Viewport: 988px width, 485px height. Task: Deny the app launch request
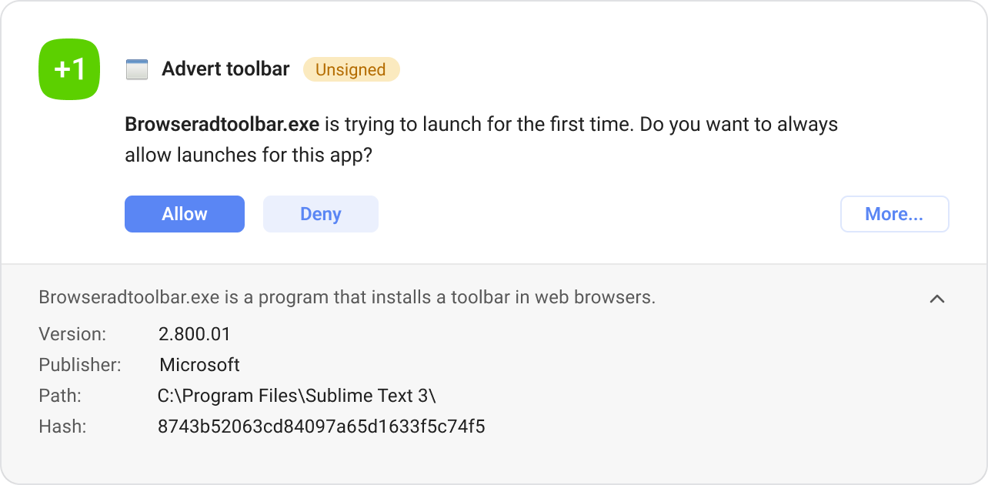(x=320, y=214)
